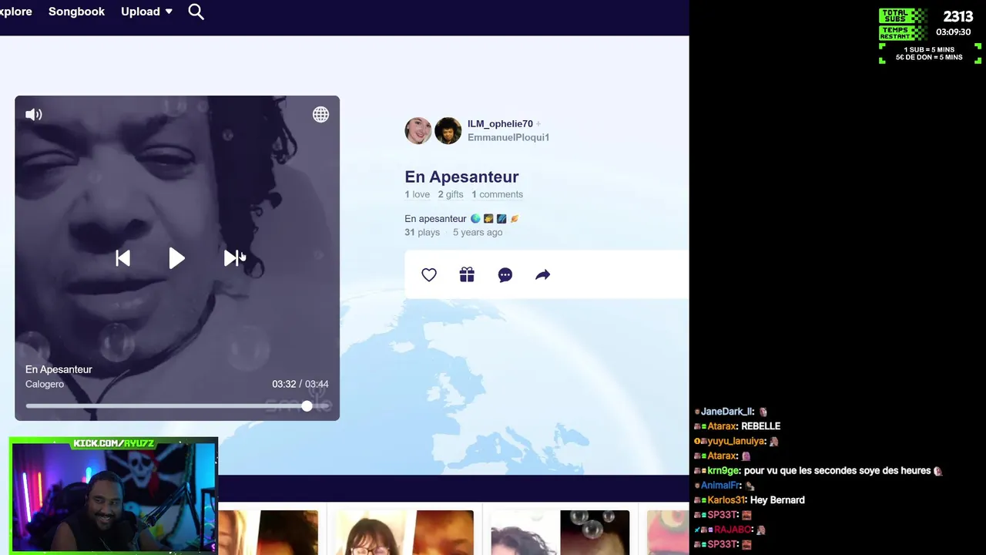986x555 pixels.
Task: Click the KICK.COM/RYU7Z banner label
Action: (x=114, y=443)
